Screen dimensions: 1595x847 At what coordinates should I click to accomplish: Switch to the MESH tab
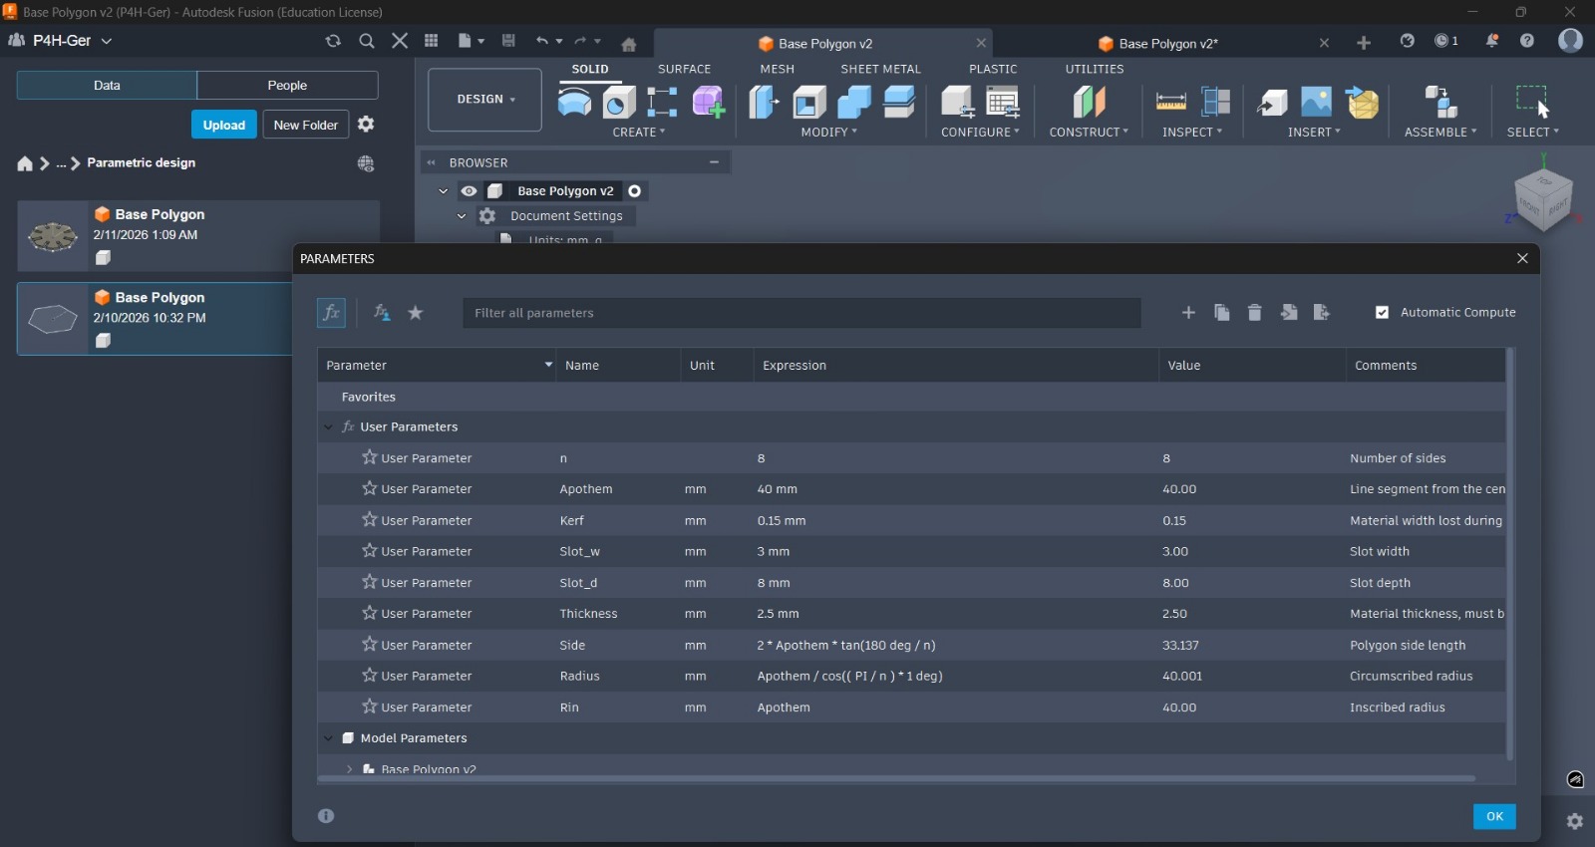click(778, 70)
